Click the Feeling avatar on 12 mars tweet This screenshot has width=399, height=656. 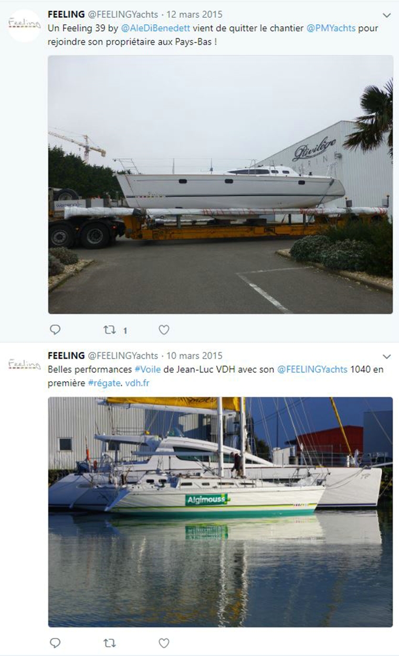[24, 25]
